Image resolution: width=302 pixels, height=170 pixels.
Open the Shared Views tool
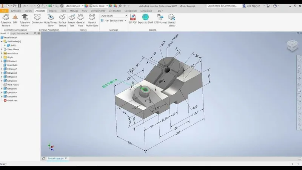[x=172, y=20]
